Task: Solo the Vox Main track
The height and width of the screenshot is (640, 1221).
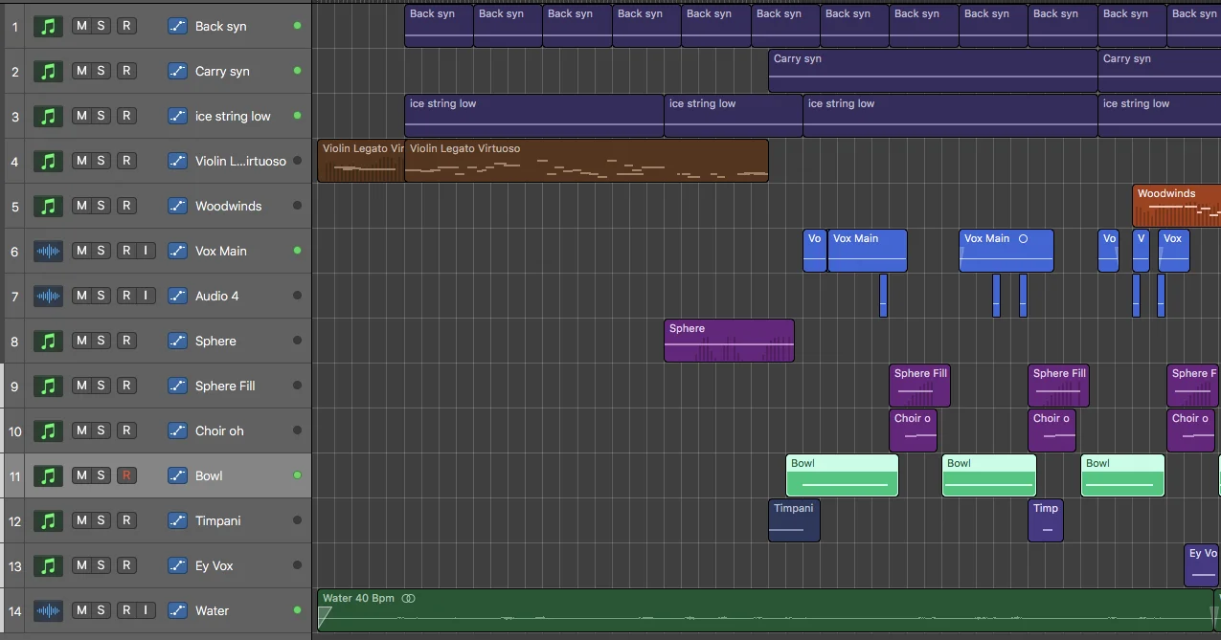Action: (x=102, y=251)
